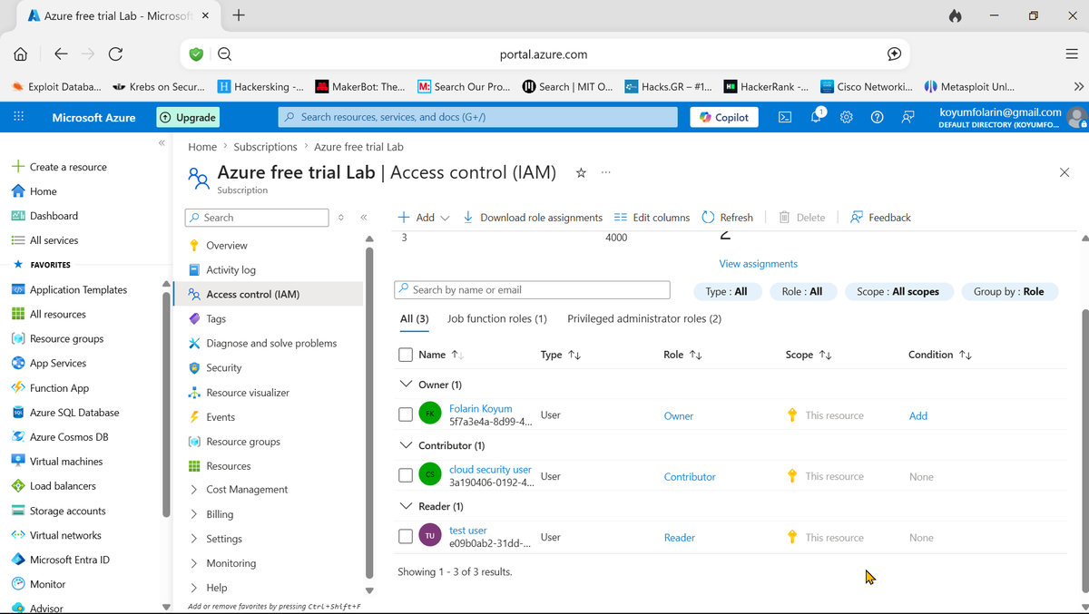This screenshot has height=614, width=1089.
Task: Click Download role assignments
Action: tap(533, 218)
